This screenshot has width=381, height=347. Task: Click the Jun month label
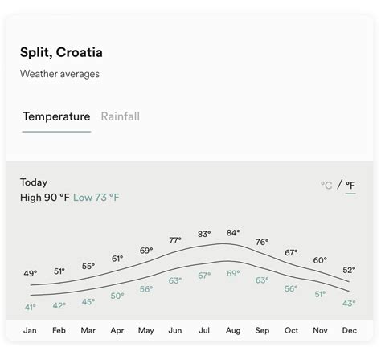click(x=175, y=330)
